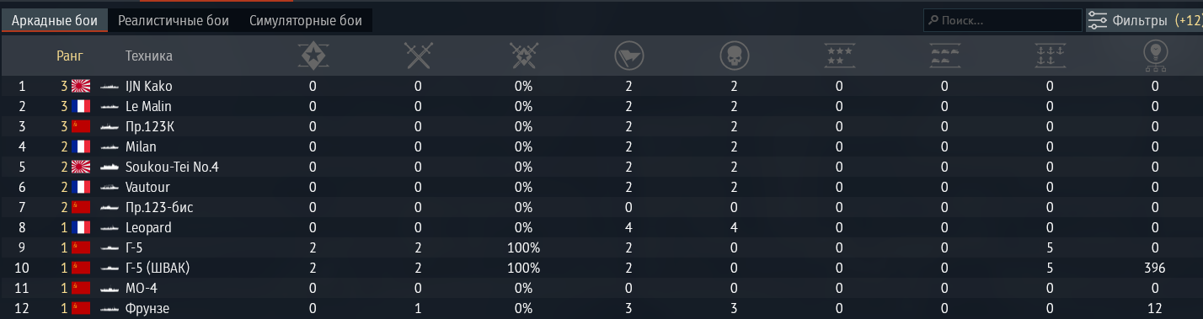Select the Г-5 (ШВАК) vehicle row
Viewport: 1203px width, 319px height.
pos(601,268)
